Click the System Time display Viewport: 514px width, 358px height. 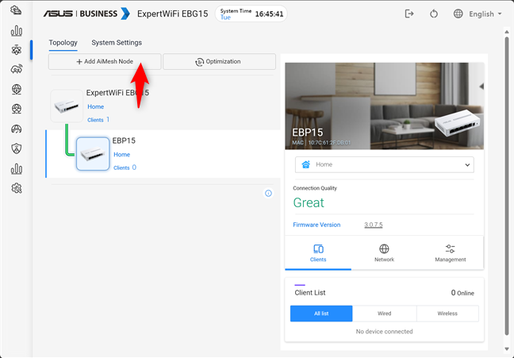click(x=251, y=13)
